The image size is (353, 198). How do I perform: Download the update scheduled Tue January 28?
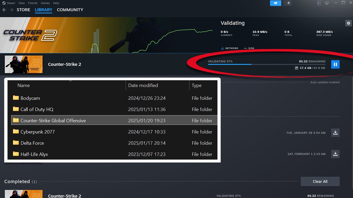point(335,133)
